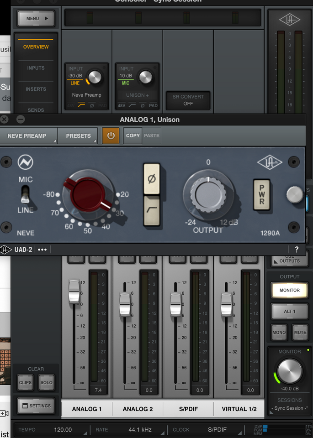Screen dimensions: 313x438
Task: Open Console SETTINGS
Action: point(36,406)
